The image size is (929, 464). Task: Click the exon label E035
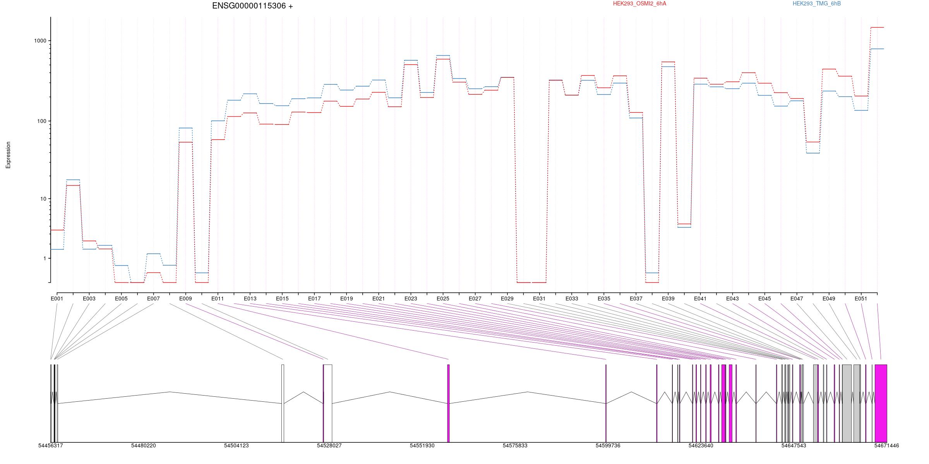(604, 299)
